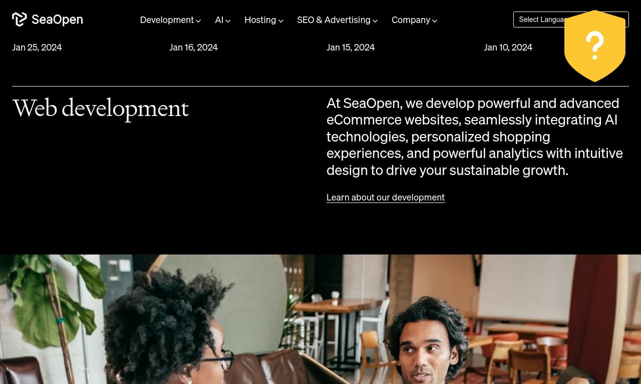The width and height of the screenshot is (641, 384).
Task: Expand the Development menu
Action: tap(170, 20)
